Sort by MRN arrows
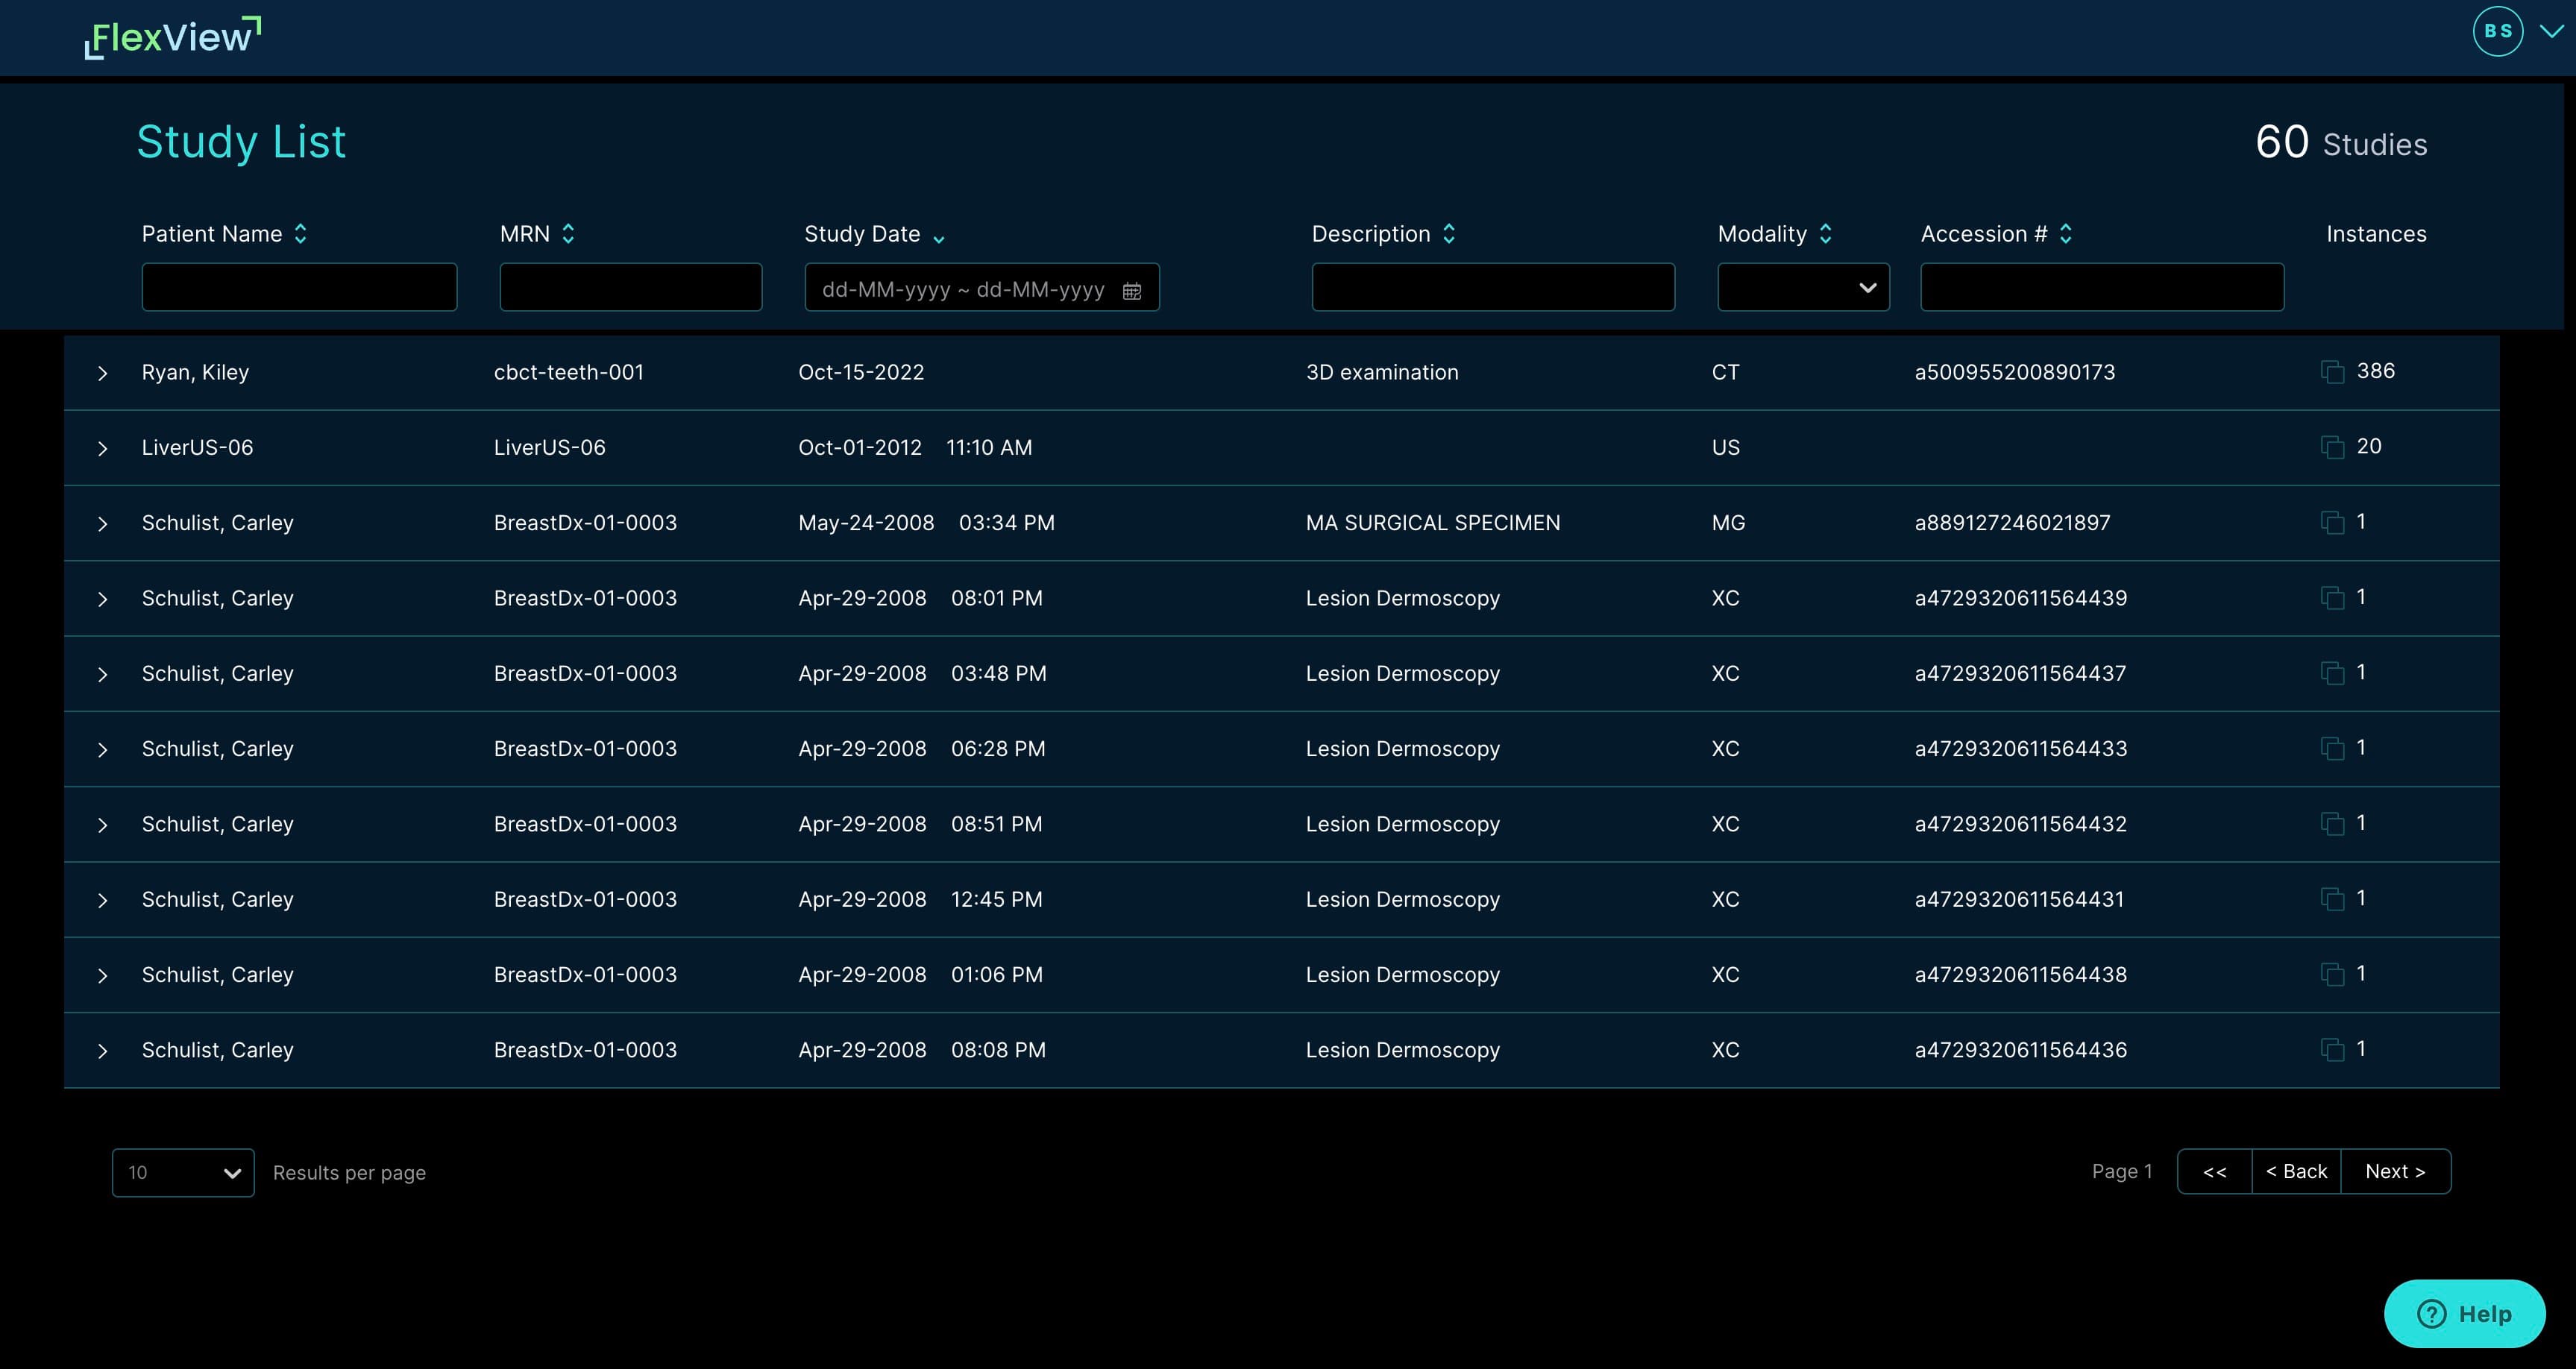 (568, 234)
